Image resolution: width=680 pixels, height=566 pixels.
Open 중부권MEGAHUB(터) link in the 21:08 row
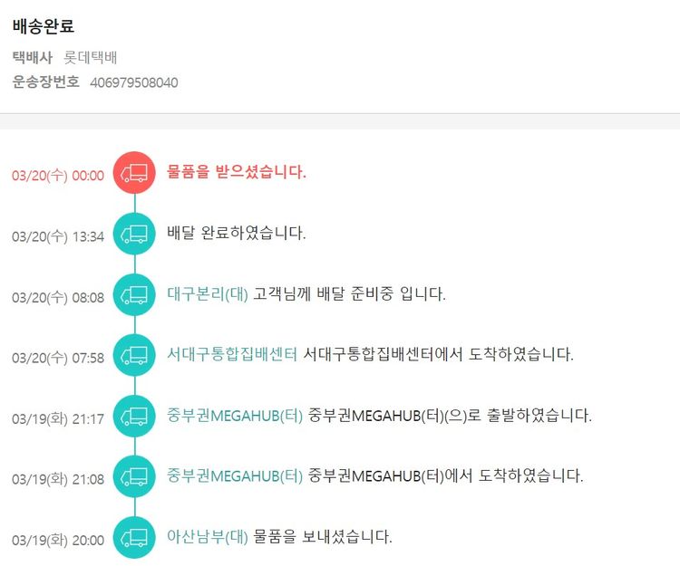pos(235,476)
